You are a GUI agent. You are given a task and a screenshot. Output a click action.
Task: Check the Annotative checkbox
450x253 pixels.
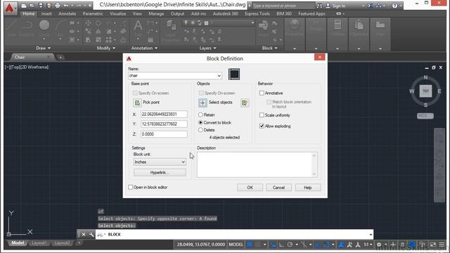point(262,93)
